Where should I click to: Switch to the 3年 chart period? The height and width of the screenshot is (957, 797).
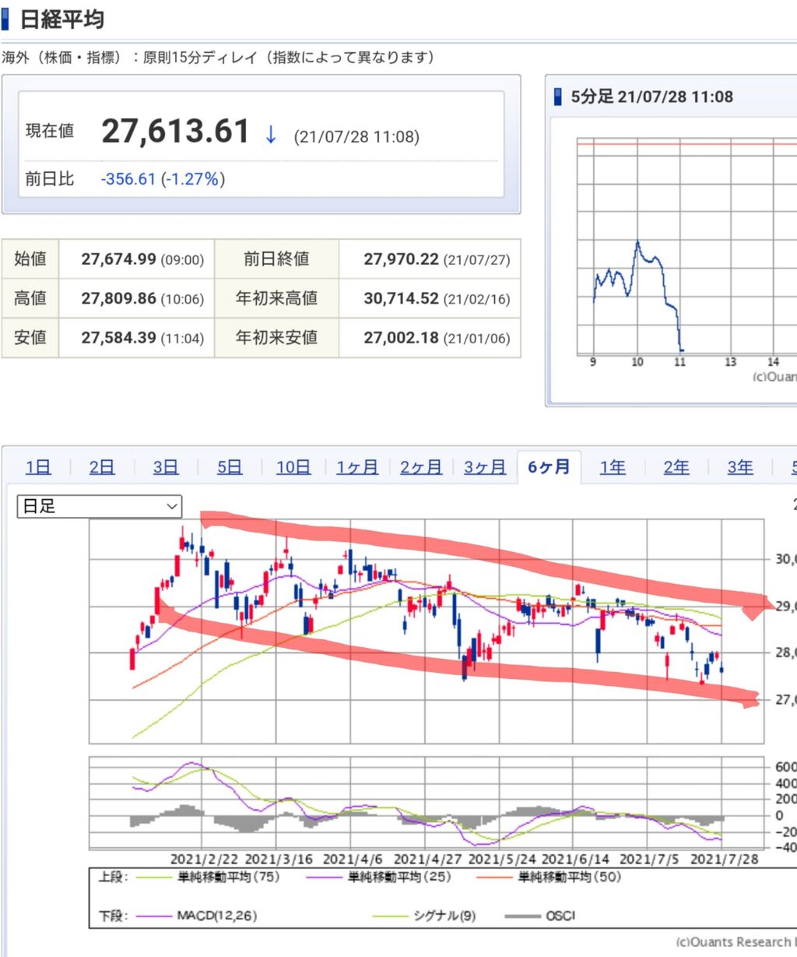(740, 467)
